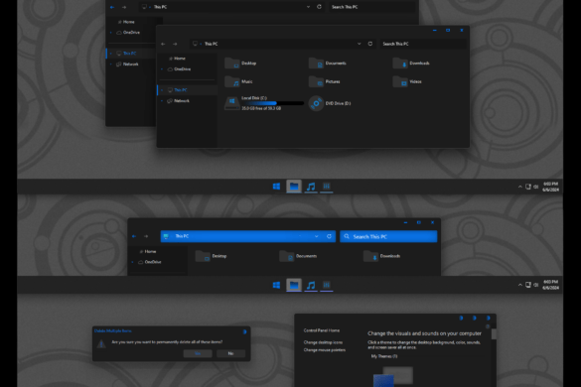Click search magnifier in blue search box
Screen dimensions: 581x387
(x=347, y=236)
